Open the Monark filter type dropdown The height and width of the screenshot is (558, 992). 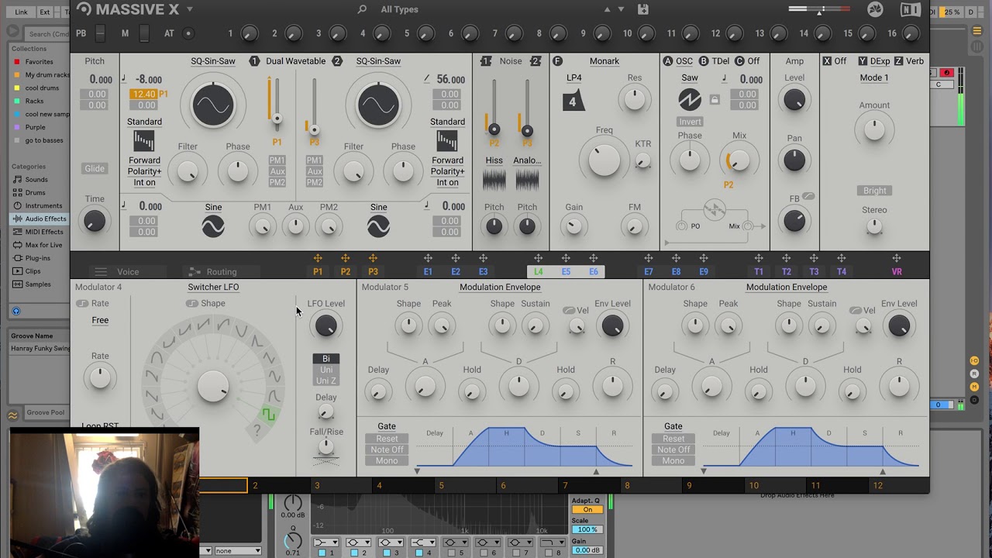point(604,61)
